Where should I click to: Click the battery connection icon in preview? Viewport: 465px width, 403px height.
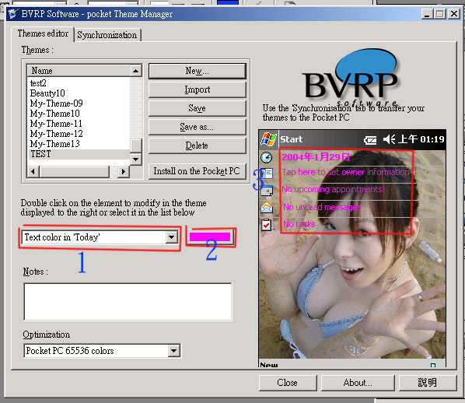pyautogui.click(x=370, y=140)
